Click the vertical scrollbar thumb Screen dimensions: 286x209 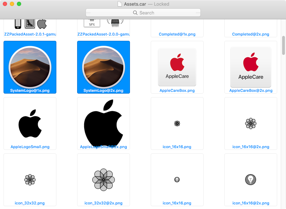(284, 45)
